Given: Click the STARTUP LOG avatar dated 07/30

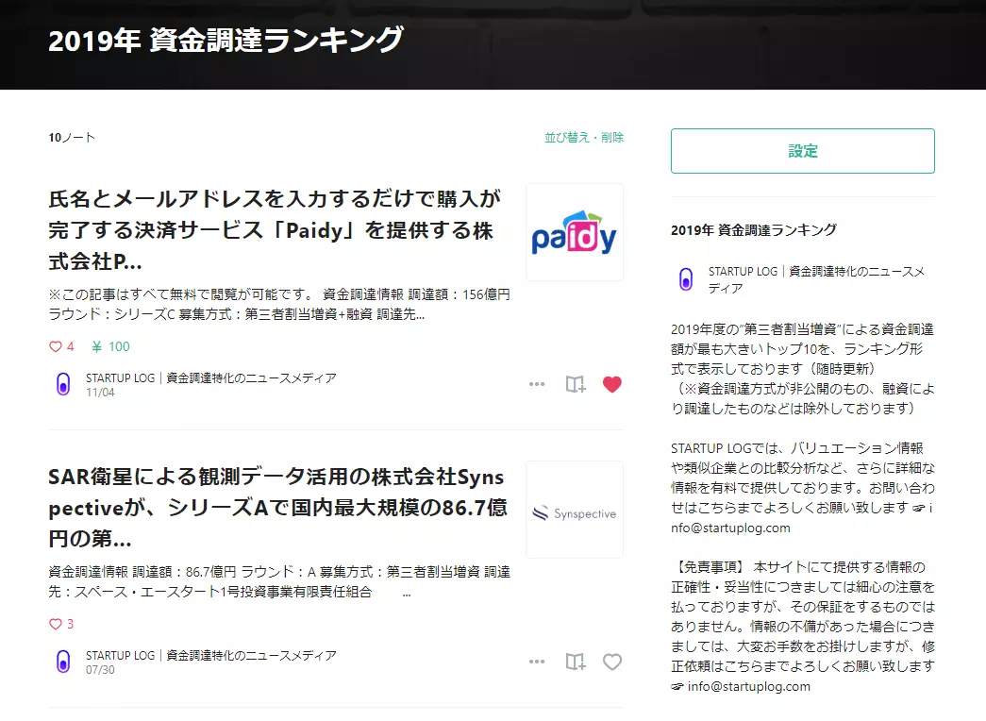Looking at the screenshot, I should (x=63, y=662).
